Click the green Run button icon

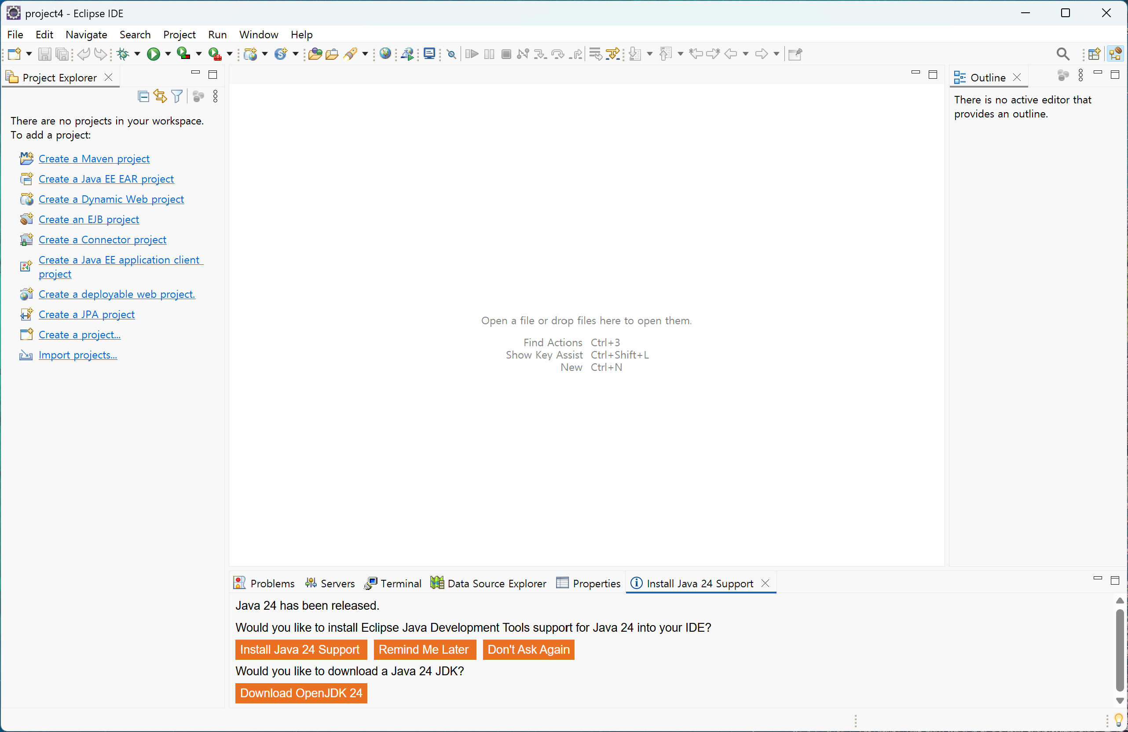pyautogui.click(x=153, y=54)
